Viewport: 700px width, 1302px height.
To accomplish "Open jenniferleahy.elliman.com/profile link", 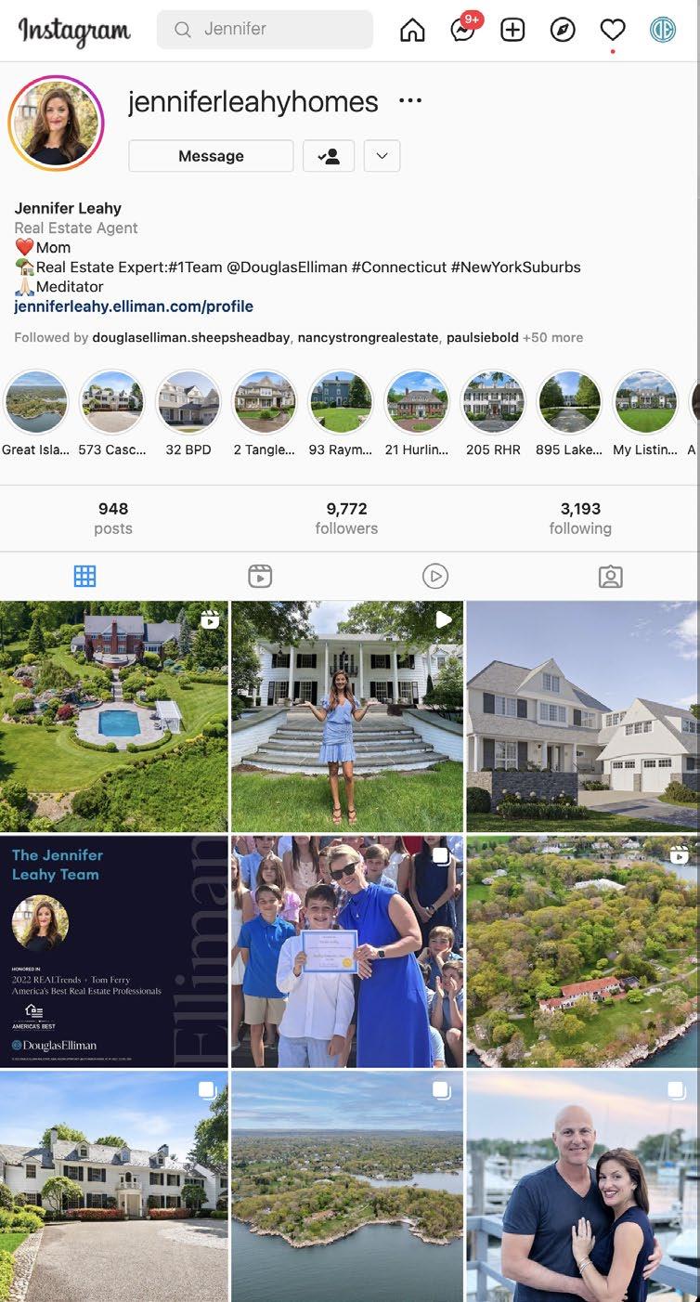I will (134, 306).
